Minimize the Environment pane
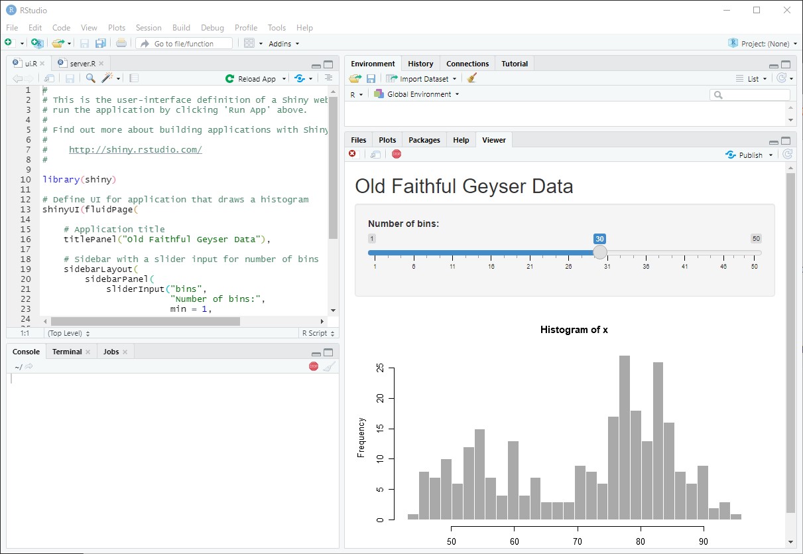 (x=774, y=65)
